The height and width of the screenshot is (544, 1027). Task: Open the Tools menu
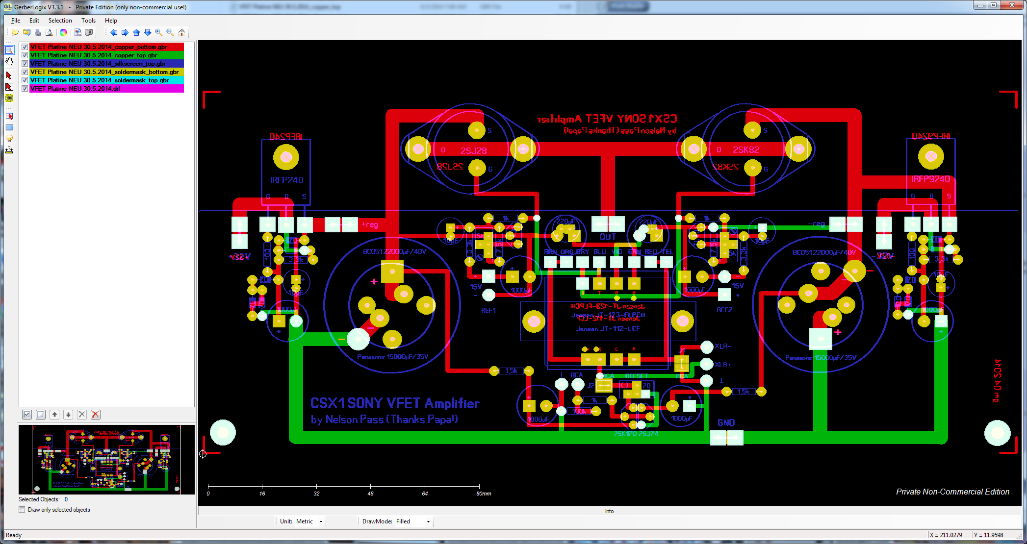click(x=89, y=21)
